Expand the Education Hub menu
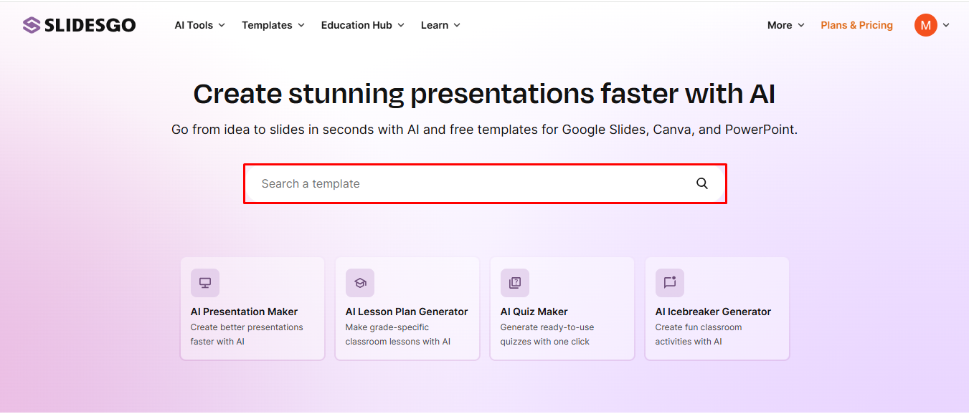 tap(363, 25)
